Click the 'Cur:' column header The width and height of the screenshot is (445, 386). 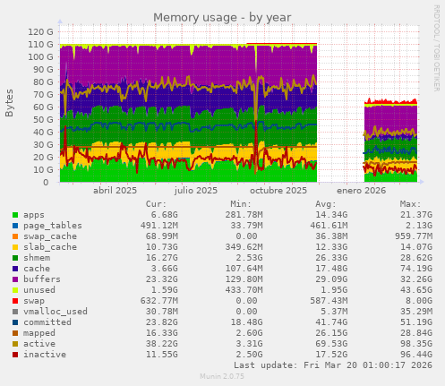click(x=156, y=204)
